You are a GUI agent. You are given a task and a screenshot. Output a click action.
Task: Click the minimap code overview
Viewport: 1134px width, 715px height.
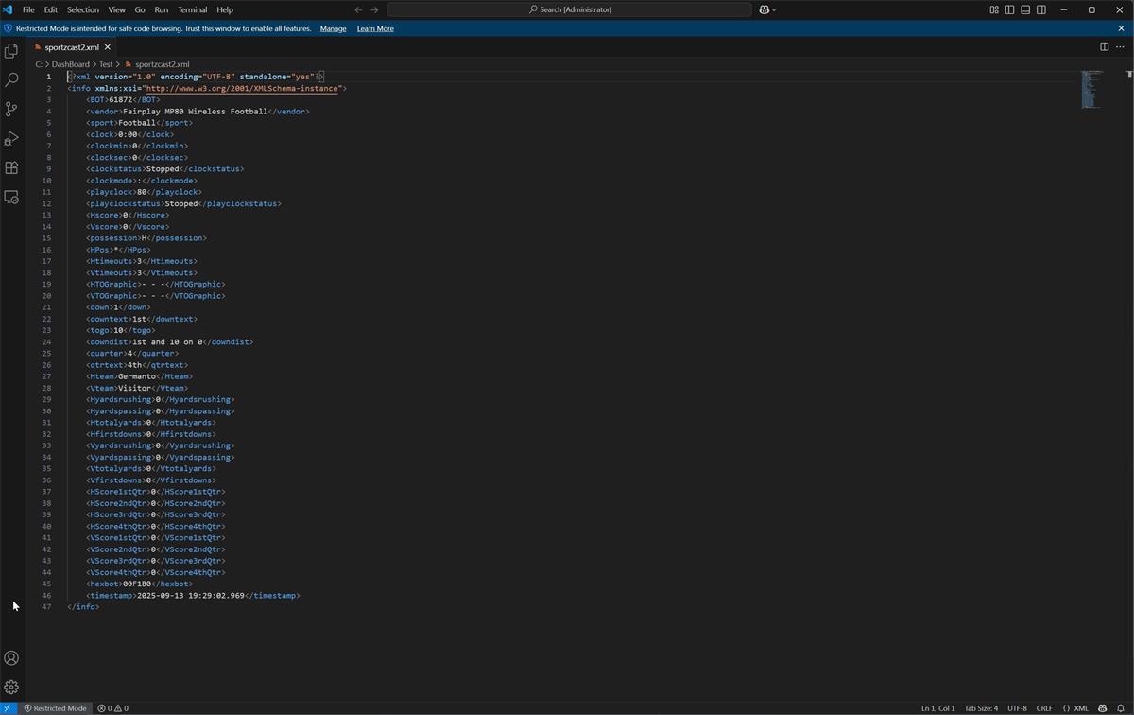pyautogui.click(x=1091, y=89)
